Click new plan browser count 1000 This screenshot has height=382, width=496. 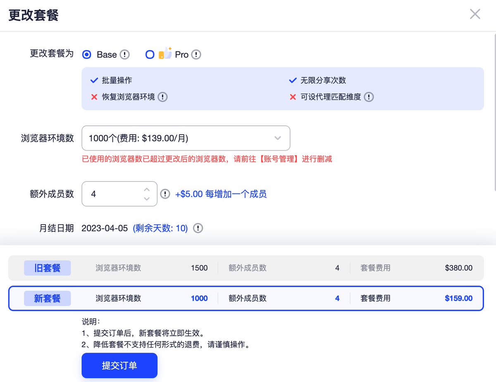pos(199,298)
